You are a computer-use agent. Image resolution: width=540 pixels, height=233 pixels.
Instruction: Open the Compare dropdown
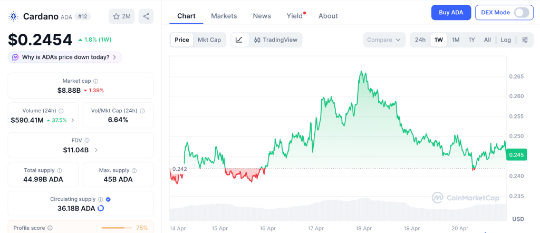[x=384, y=40]
